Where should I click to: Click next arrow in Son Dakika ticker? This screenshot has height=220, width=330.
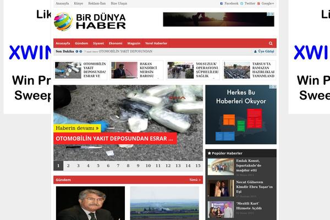[81, 51]
